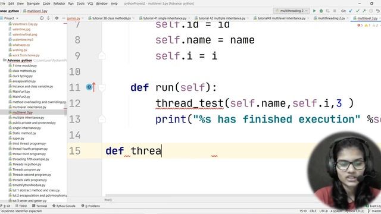
Task: Click the Stop square icon
Action: 335,11
